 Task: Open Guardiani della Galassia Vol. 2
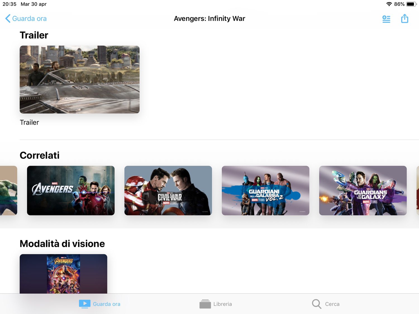click(265, 191)
